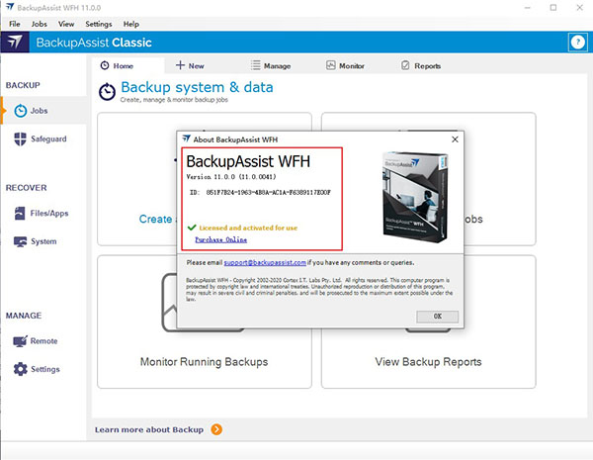
Task: Click the help question mark icon
Action: click(577, 42)
